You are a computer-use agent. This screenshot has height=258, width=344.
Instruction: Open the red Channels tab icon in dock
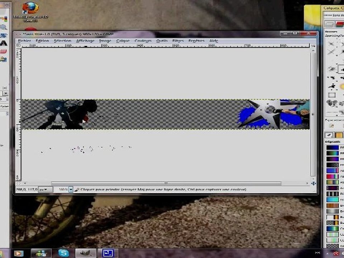click(x=339, y=24)
